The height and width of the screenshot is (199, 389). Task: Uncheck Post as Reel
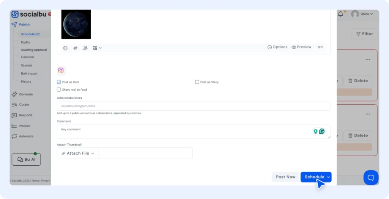point(59,82)
